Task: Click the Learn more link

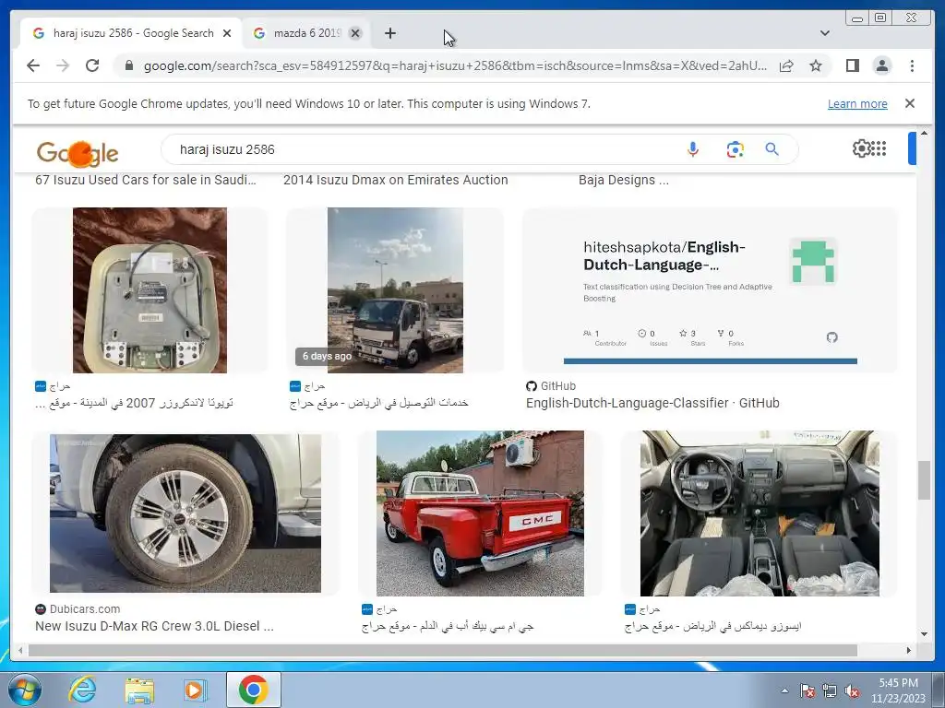Action: tap(857, 103)
